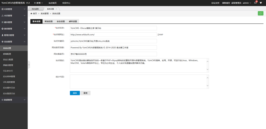Open the 新增 plus dropdown

click(x=39, y=3)
